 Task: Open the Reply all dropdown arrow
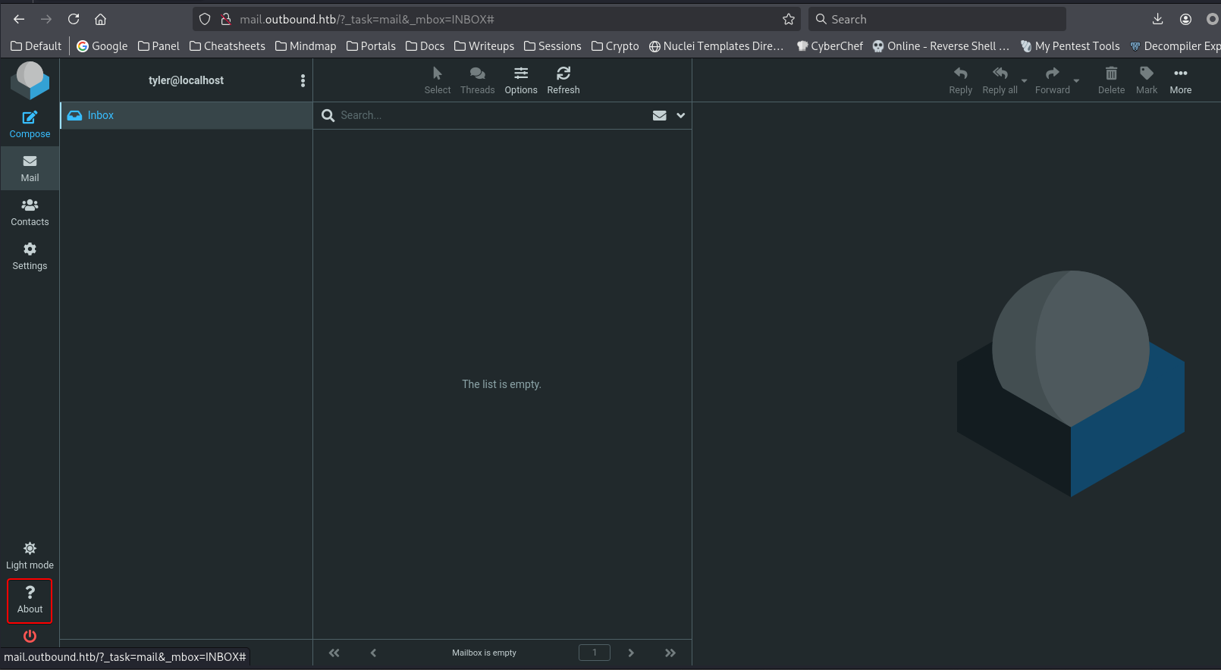click(x=1024, y=81)
